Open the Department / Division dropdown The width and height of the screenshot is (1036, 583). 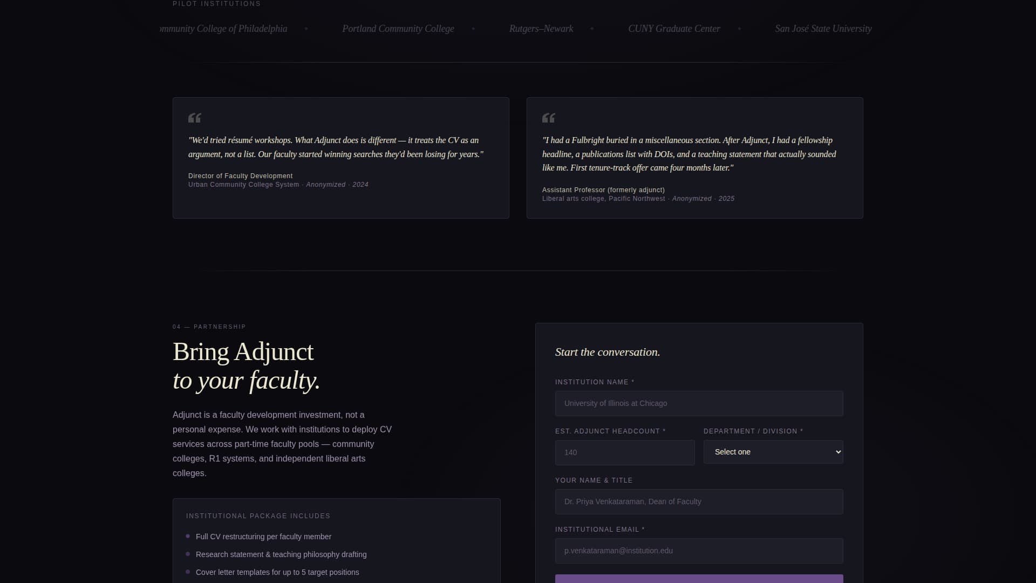click(773, 452)
